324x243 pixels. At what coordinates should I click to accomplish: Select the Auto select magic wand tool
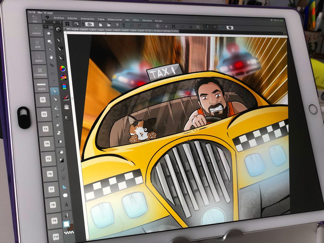click(50, 49)
